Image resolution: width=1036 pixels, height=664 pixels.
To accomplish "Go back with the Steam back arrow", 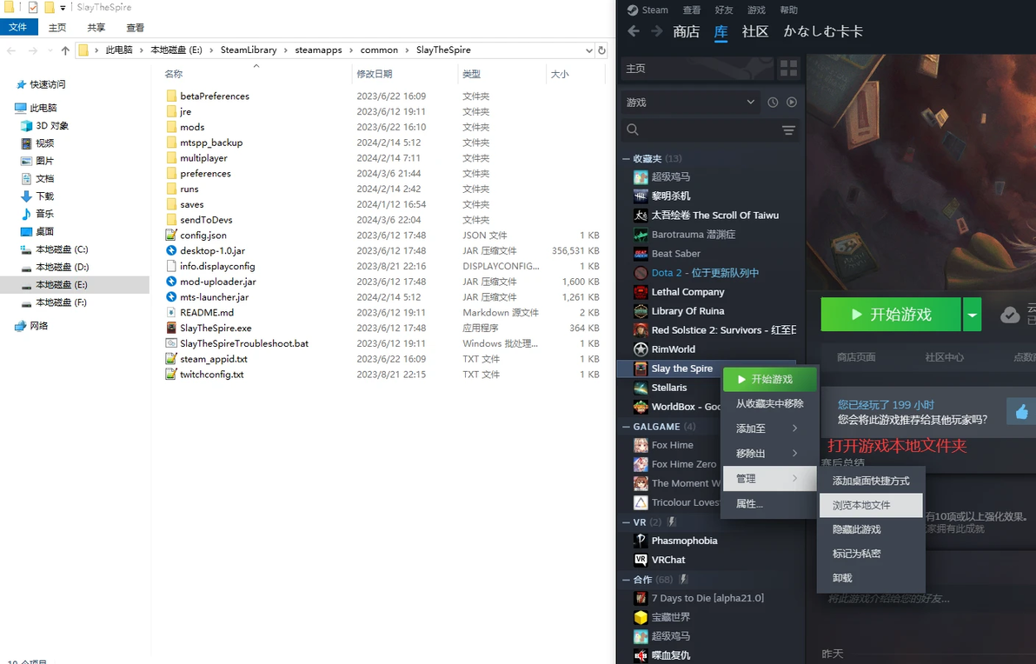I will (x=634, y=31).
